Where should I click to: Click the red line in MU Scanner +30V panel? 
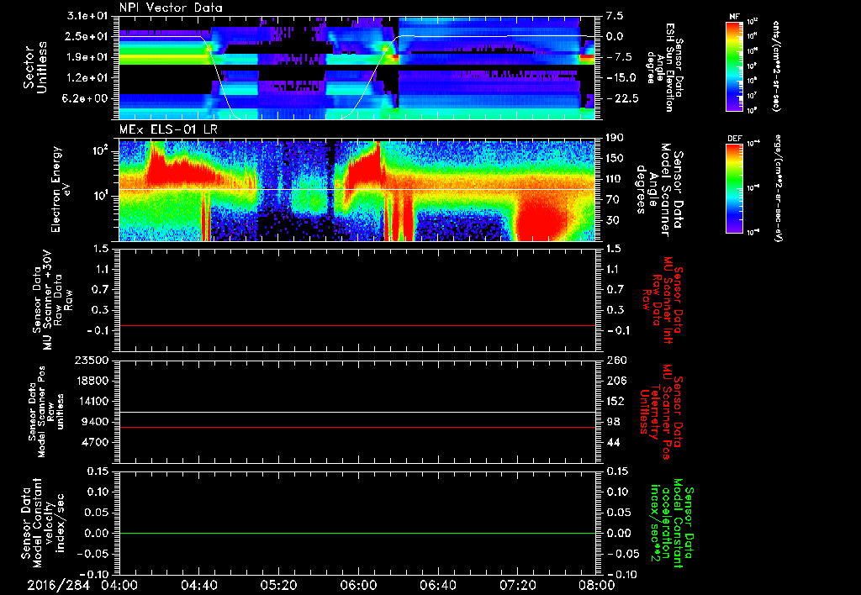[x=357, y=325]
